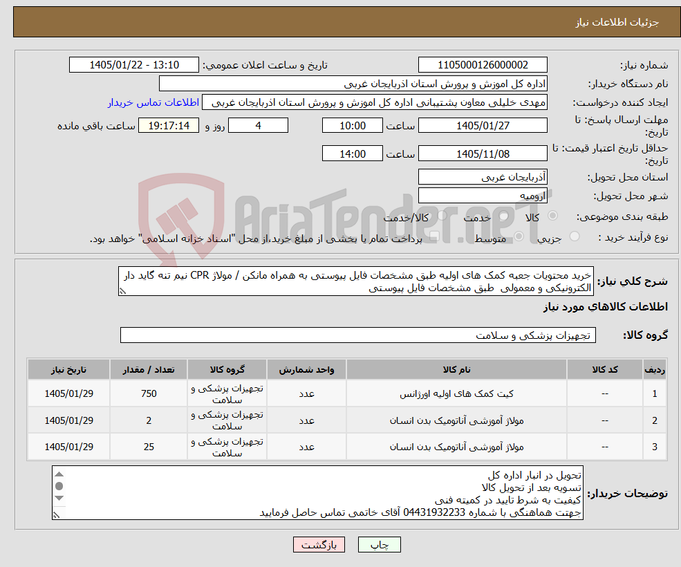This screenshot has height=567, width=681.
Task: Click the چاپ (print) button
Action: click(379, 544)
